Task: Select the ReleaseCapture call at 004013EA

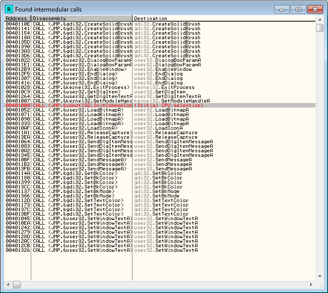Action: 160,137
